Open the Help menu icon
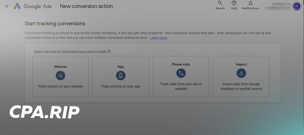Viewport: 304px width, 135px height. (234, 5)
